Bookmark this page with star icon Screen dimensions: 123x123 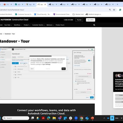click(x=114, y=10)
